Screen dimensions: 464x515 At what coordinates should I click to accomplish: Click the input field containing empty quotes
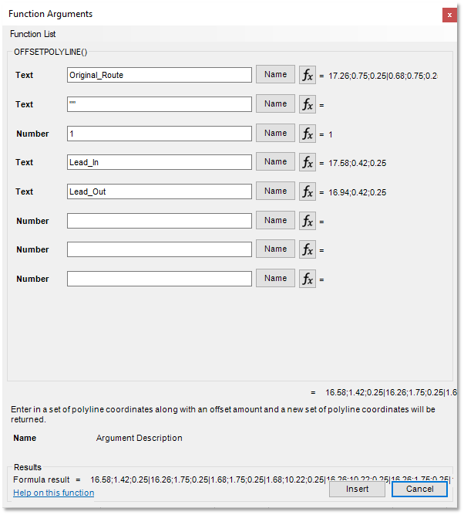tap(160, 104)
